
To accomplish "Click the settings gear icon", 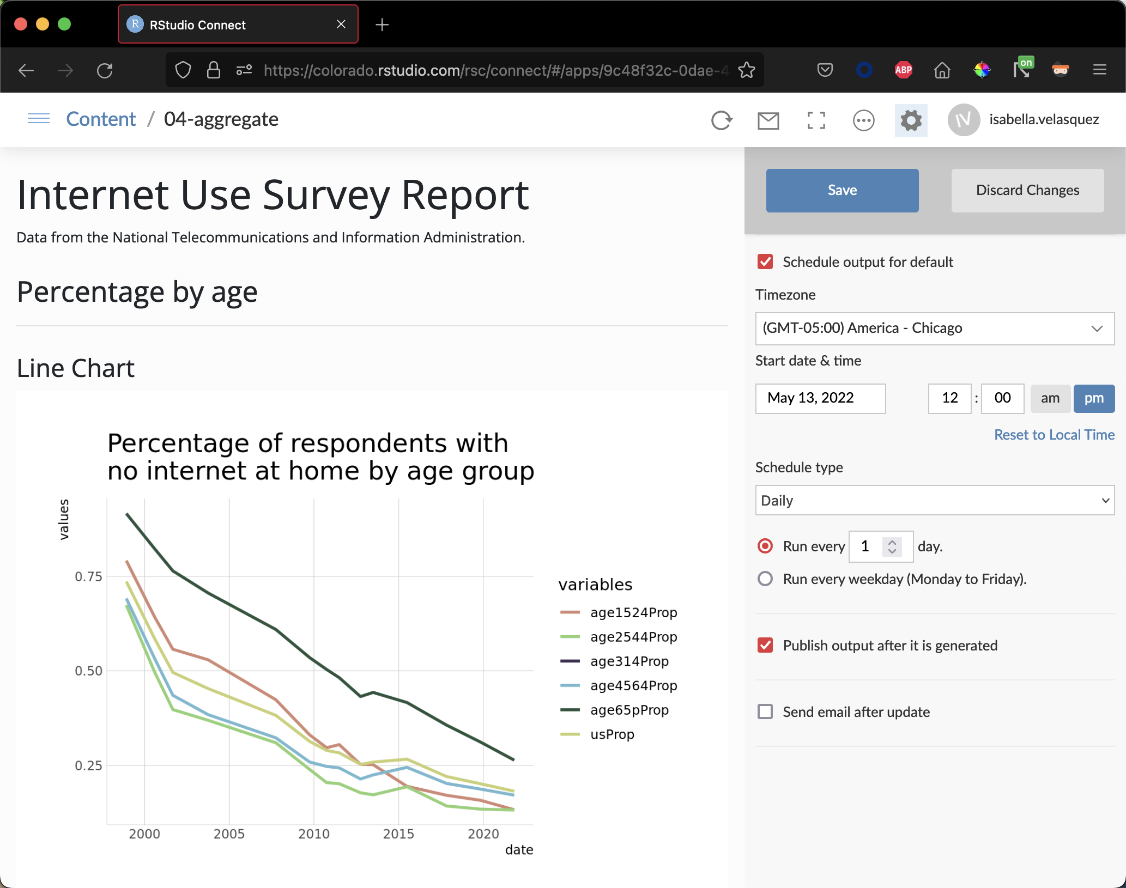I will coord(911,120).
